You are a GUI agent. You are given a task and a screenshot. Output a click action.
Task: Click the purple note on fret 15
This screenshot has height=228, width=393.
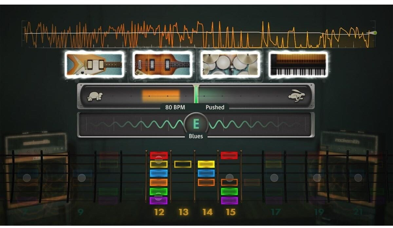229,200
